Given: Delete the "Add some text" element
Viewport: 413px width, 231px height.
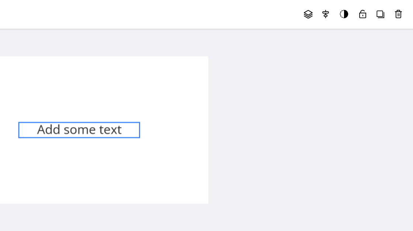Looking at the screenshot, I should click(x=398, y=14).
